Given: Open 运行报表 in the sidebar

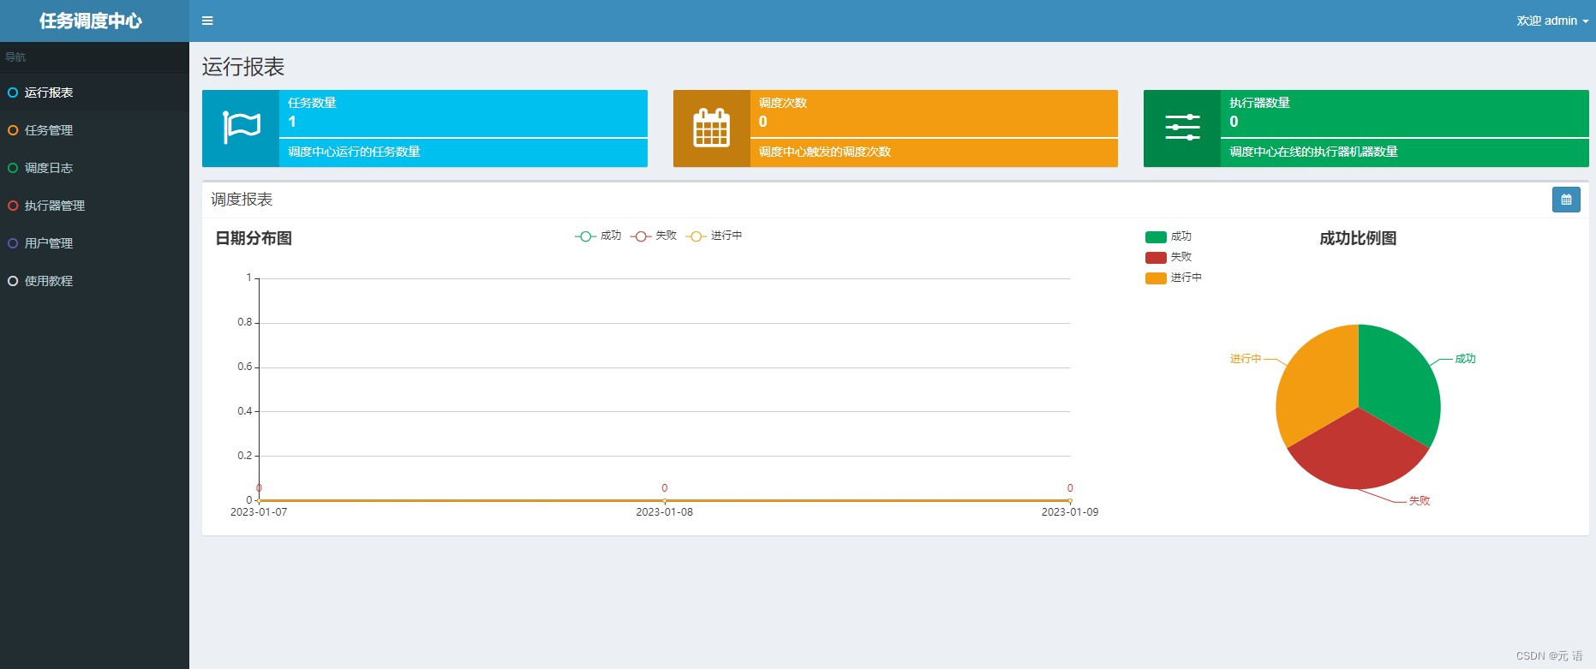Looking at the screenshot, I should click(x=94, y=93).
